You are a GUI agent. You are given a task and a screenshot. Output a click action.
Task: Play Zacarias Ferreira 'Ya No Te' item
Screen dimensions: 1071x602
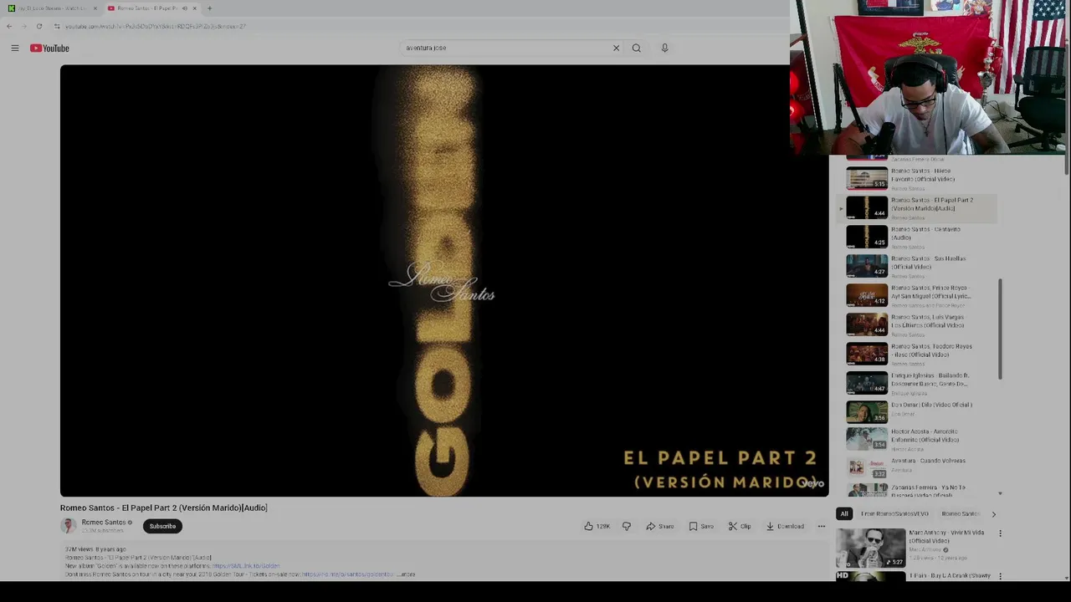tap(918, 490)
